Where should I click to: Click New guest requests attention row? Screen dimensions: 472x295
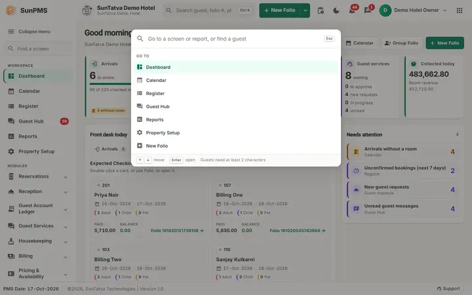(x=403, y=189)
